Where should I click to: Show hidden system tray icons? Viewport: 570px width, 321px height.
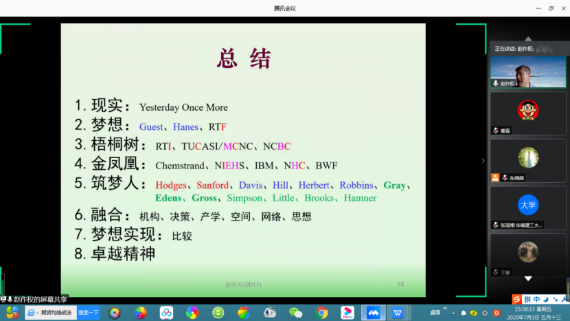pos(453,313)
